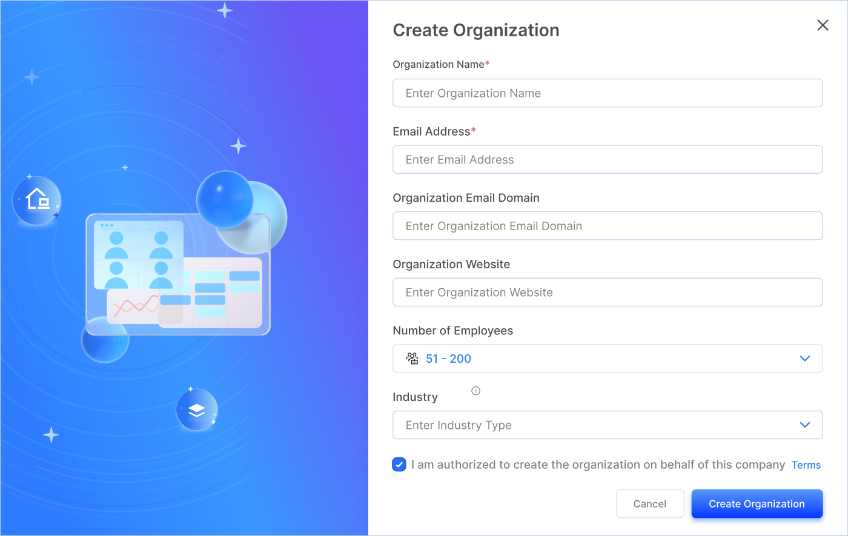Click into the Email Address field

coord(607,160)
